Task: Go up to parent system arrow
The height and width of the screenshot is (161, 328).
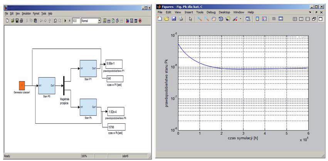Action: click(x=49, y=21)
